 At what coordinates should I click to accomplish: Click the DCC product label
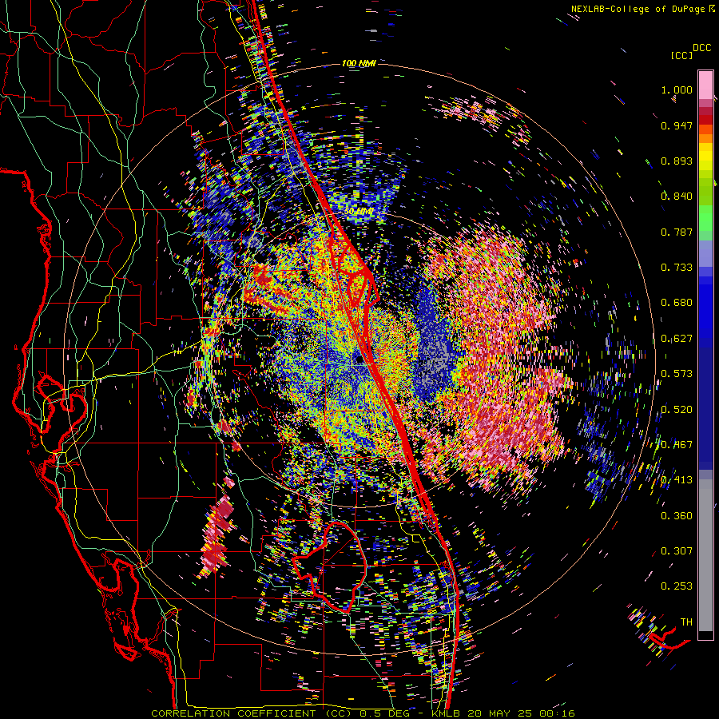click(701, 48)
